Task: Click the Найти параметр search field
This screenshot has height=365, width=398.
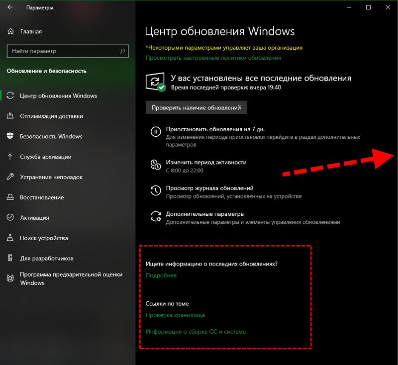Action: click(68, 51)
